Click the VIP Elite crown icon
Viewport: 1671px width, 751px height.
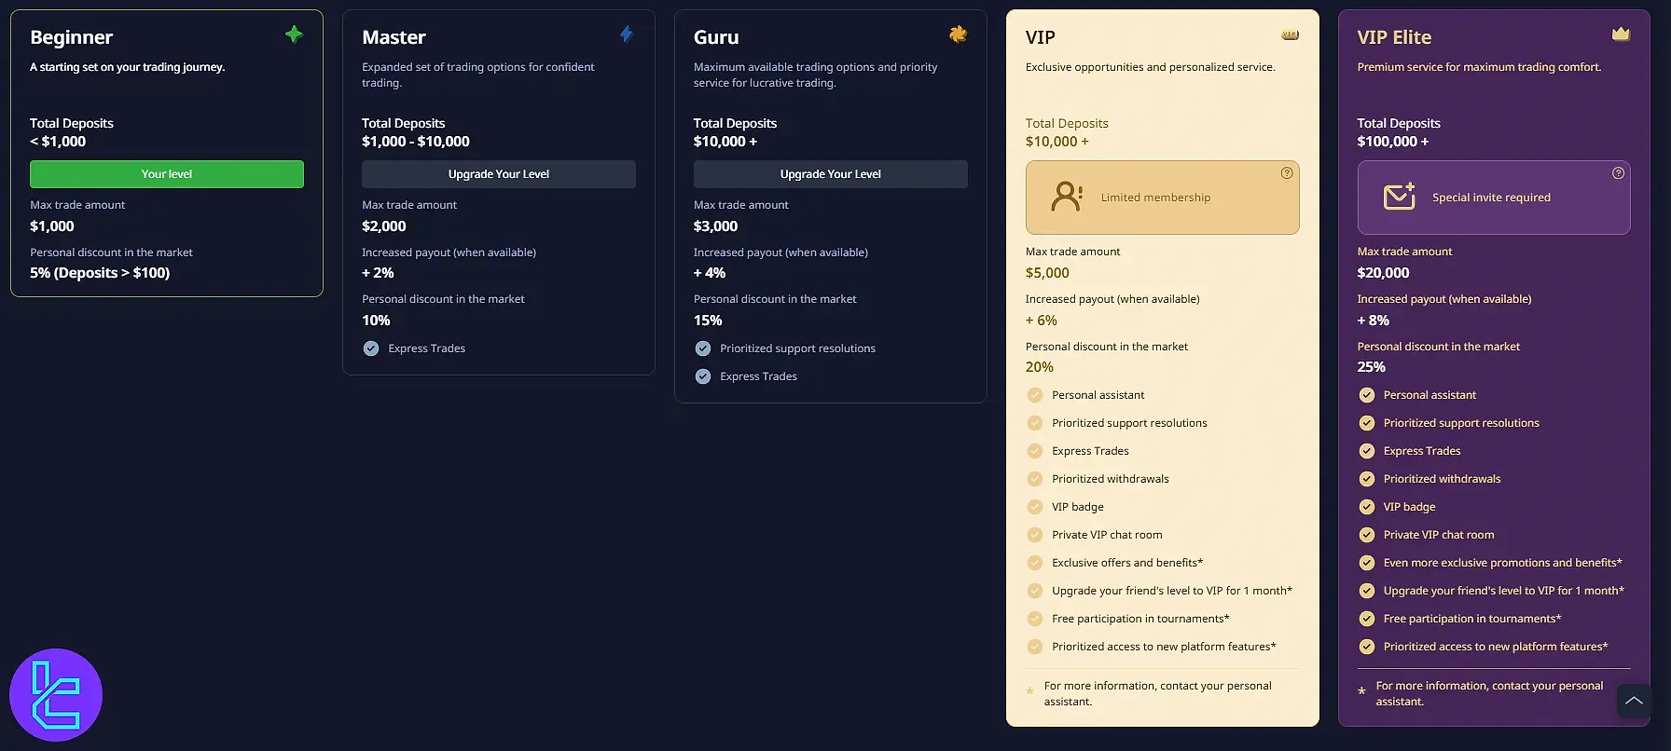point(1621,34)
